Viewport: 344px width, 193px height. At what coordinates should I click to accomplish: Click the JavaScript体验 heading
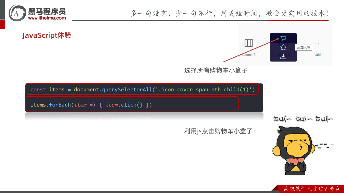tap(47, 35)
